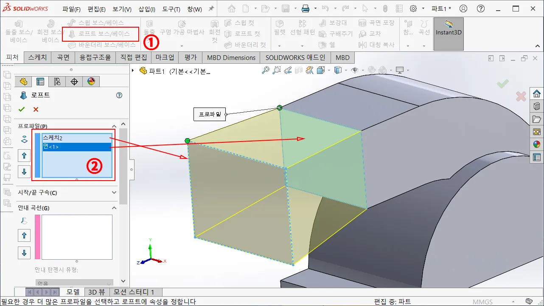The height and width of the screenshot is (306, 544).
Task: Click the Loft Boss/Base (로프트 보스/베이스) tool
Action: click(x=100, y=34)
